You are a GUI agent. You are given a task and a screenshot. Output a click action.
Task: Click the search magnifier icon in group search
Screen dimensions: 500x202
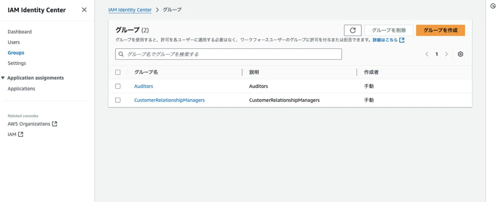pos(121,55)
